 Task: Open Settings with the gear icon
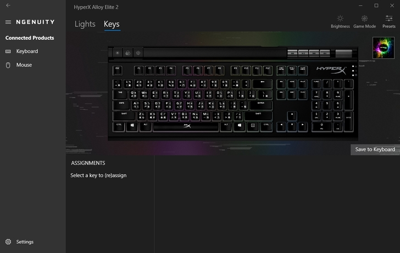(8, 242)
